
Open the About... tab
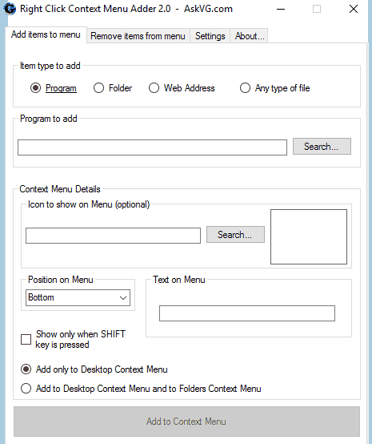click(250, 36)
